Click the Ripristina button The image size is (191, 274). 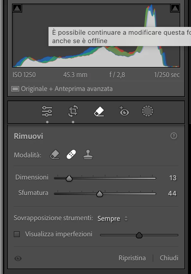[x=132, y=258]
